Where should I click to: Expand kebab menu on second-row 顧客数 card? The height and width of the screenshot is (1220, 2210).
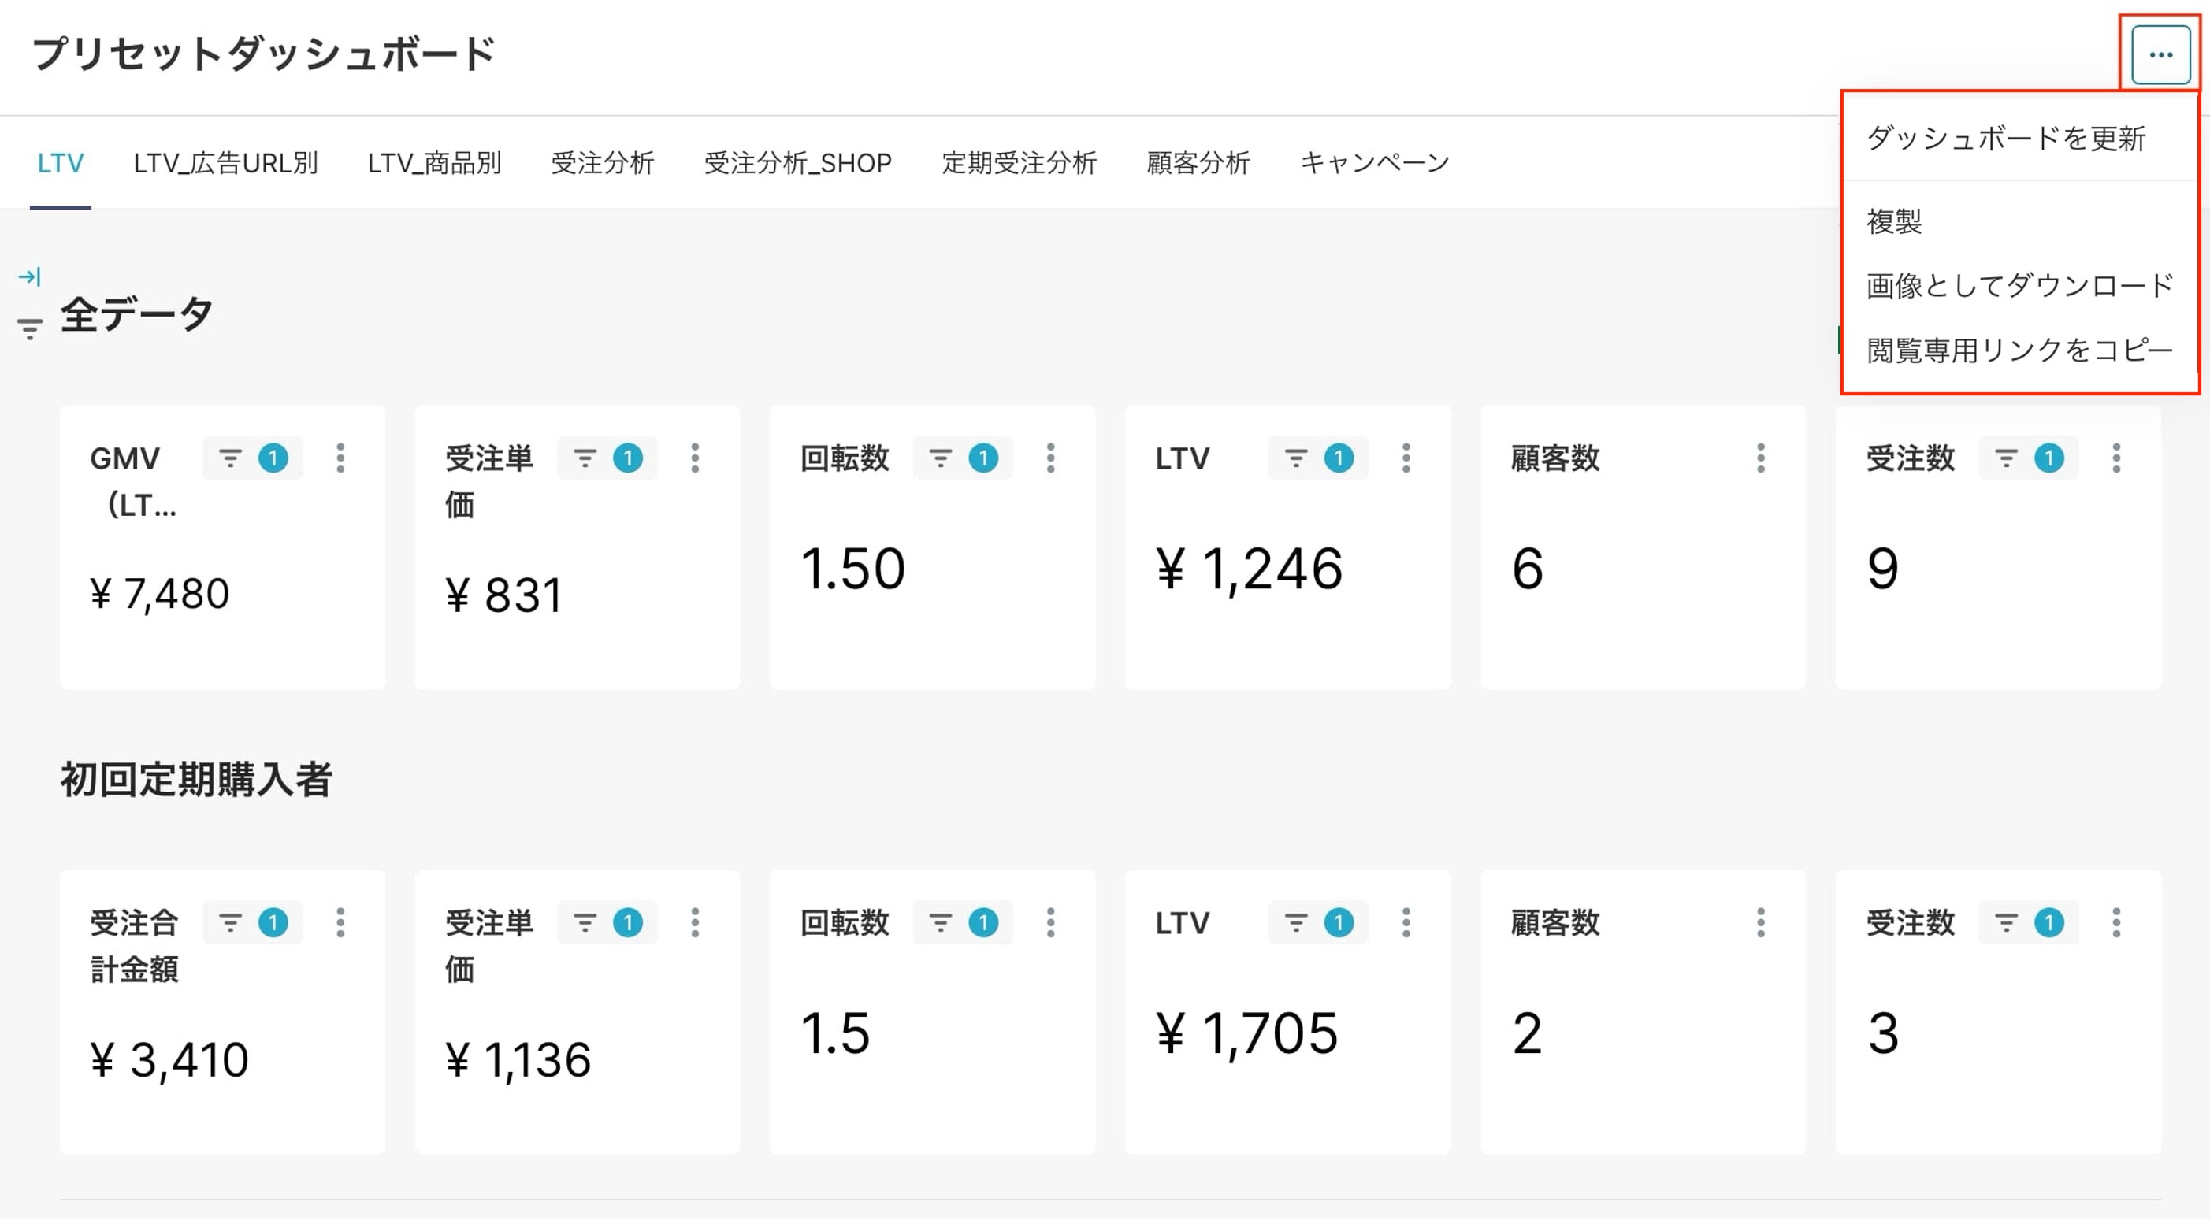1762,922
